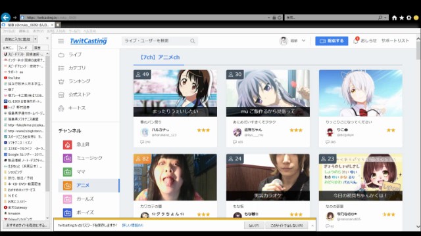The image size is (421, 236).
Task: Open a new browser tab
Action: pyautogui.click(x=58, y=25)
